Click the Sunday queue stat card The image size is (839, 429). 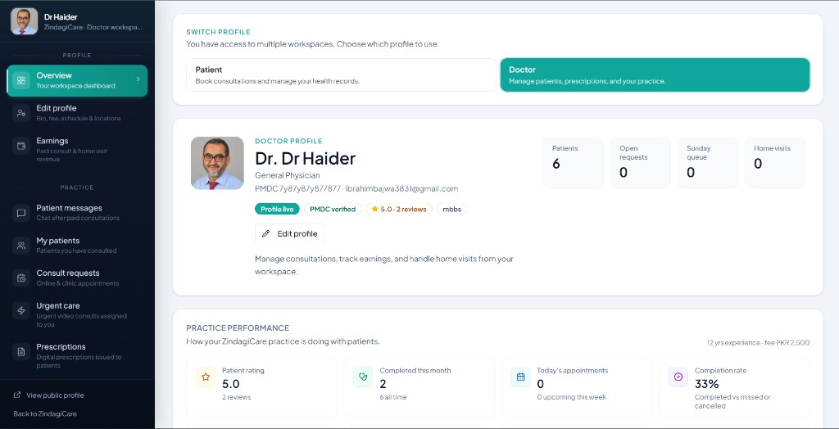[x=708, y=163]
